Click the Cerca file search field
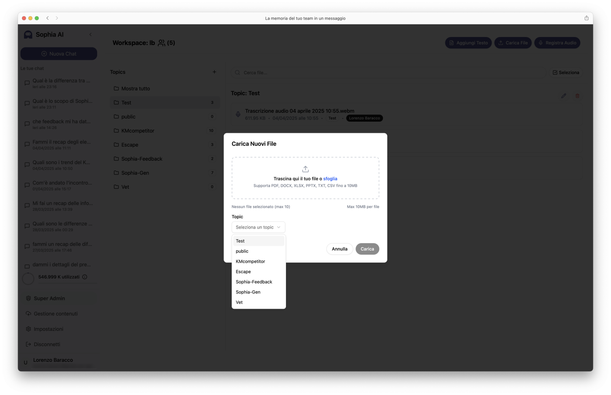 (x=388, y=72)
